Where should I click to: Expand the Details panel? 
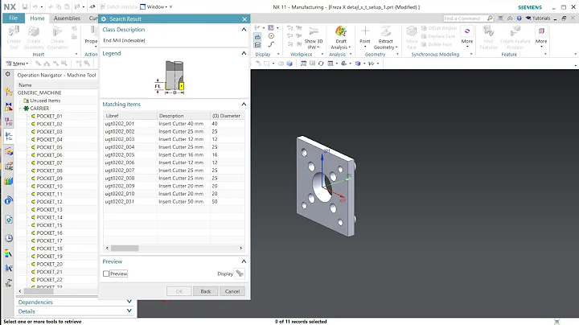point(129,311)
